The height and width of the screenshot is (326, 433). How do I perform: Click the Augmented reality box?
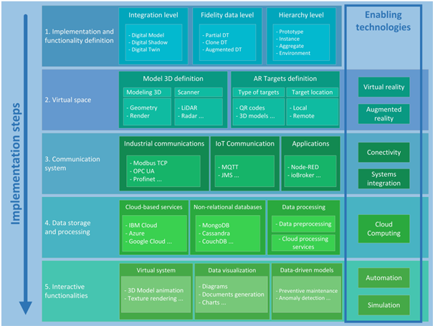point(384,114)
